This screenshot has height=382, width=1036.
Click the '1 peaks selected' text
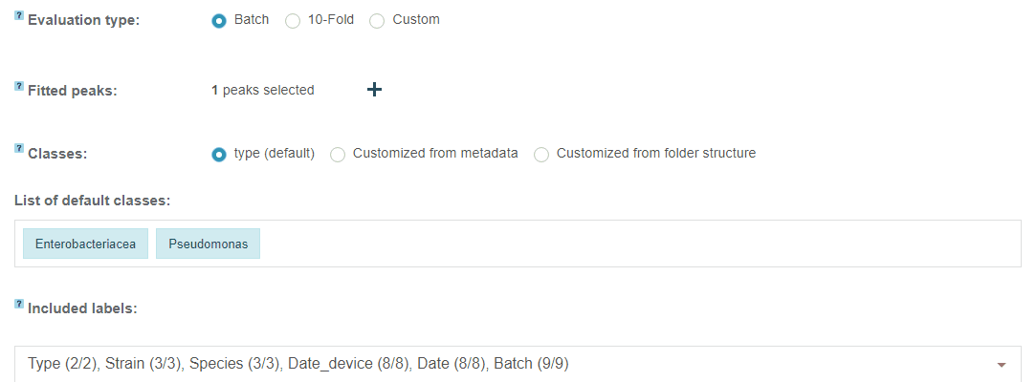tap(263, 91)
